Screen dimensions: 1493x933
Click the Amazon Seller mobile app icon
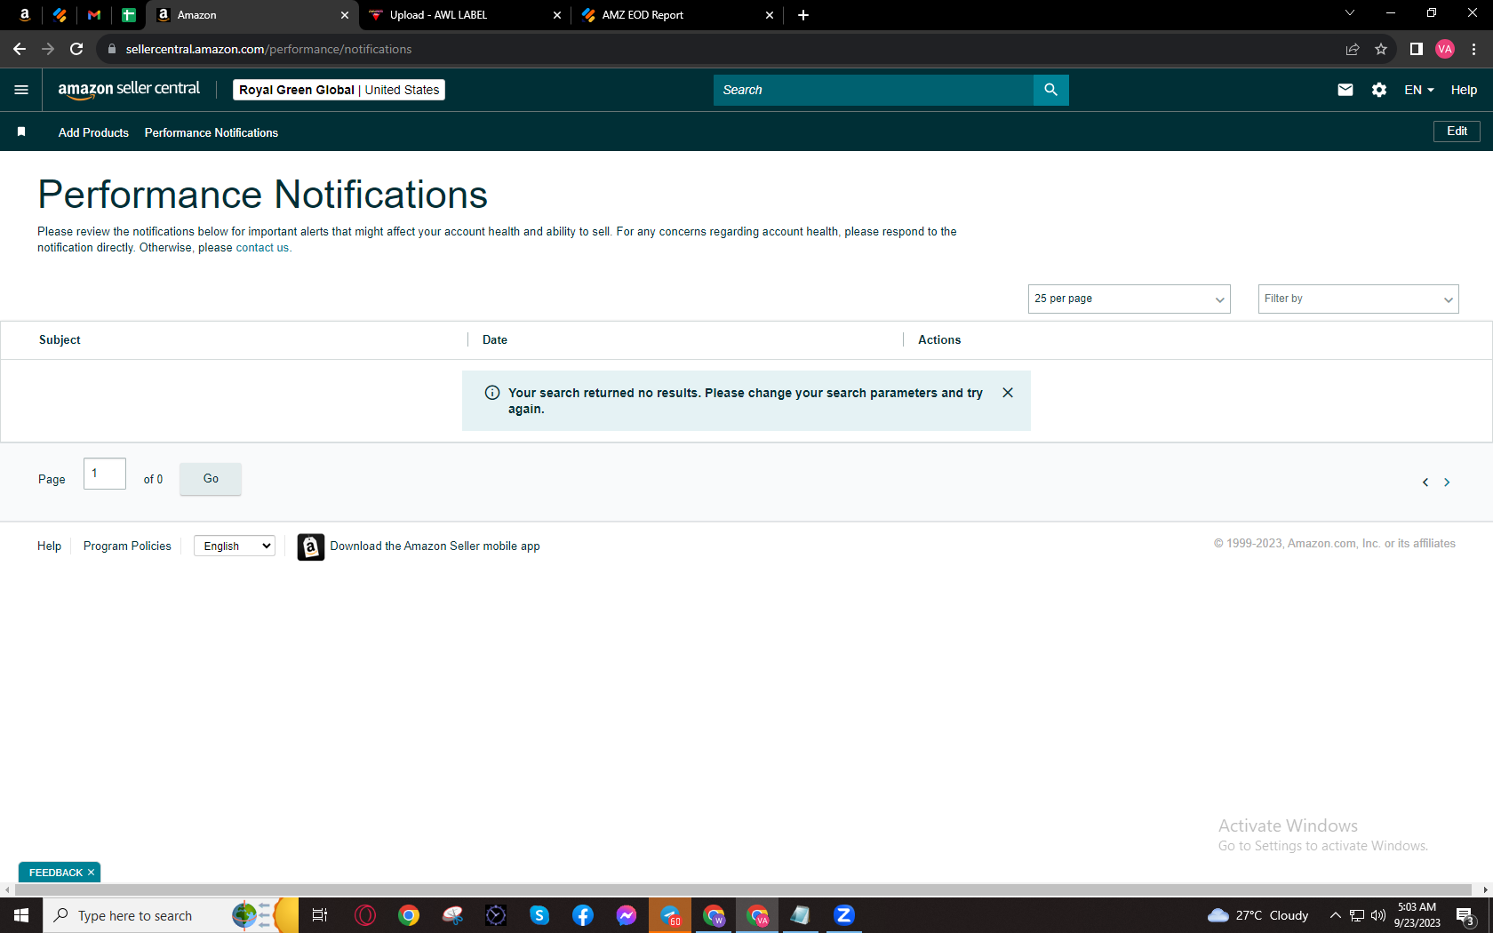(x=310, y=546)
